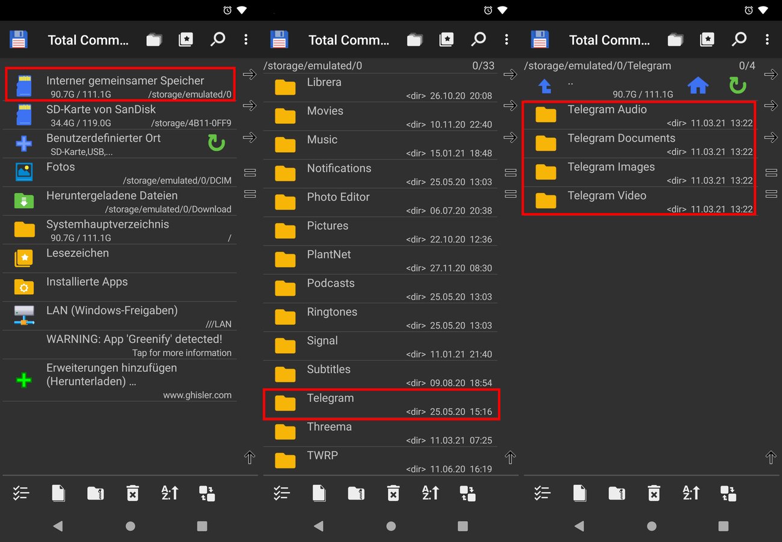Select Telegram Video by its folder icon
This screenshot has height=542, width=782.
pyautogui.click(x=546, y=200)
